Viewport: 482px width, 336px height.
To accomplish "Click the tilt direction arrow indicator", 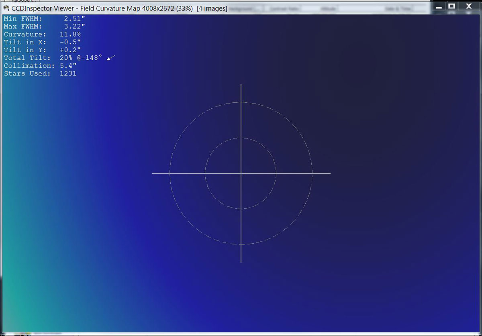I will pos(111,58).
